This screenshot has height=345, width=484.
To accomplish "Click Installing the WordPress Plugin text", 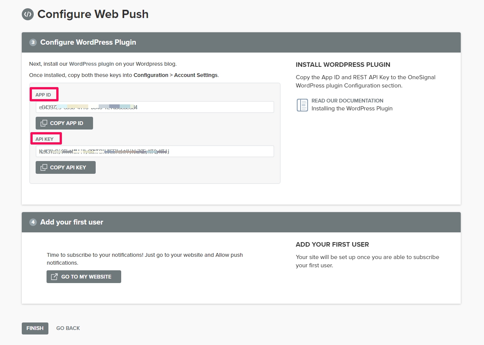I will click(x=352, y=108).
